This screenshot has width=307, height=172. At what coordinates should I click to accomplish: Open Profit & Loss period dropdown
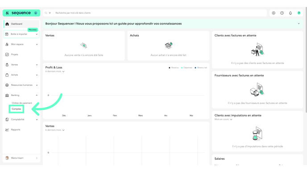point(55,72)
